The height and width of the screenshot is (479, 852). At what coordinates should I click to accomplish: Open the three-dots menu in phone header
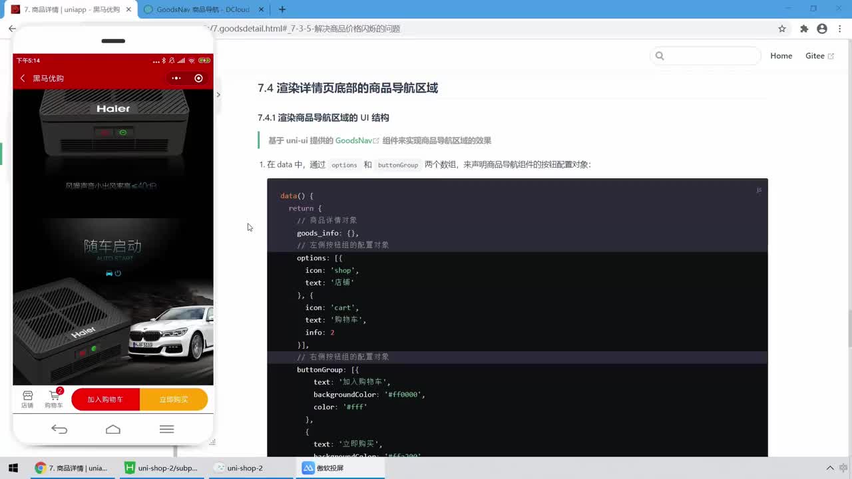[176, 79]
